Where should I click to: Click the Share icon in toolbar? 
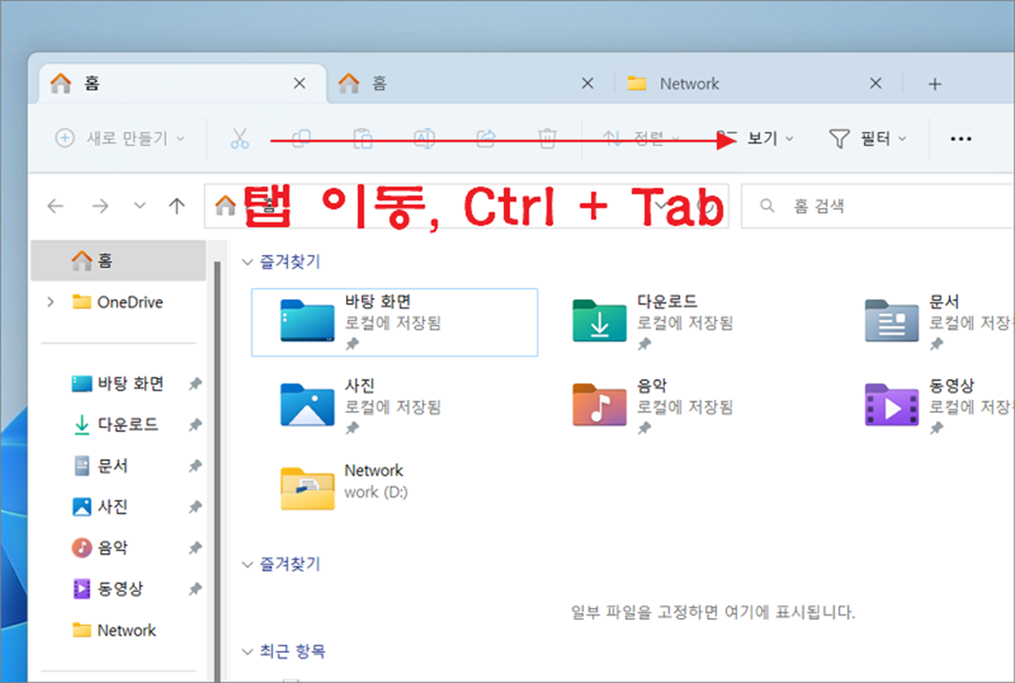[486, 139]
